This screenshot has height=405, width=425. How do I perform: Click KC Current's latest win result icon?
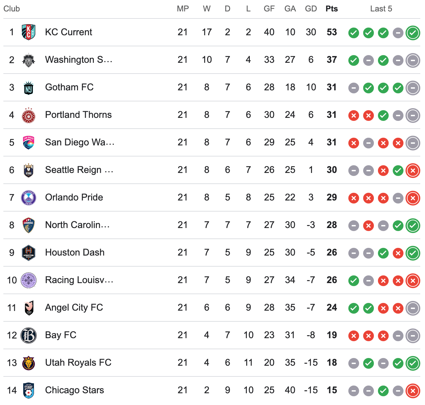coord(413,33)
